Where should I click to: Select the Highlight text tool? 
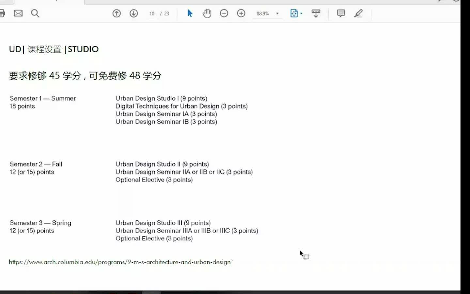click(x=358, y=13)
